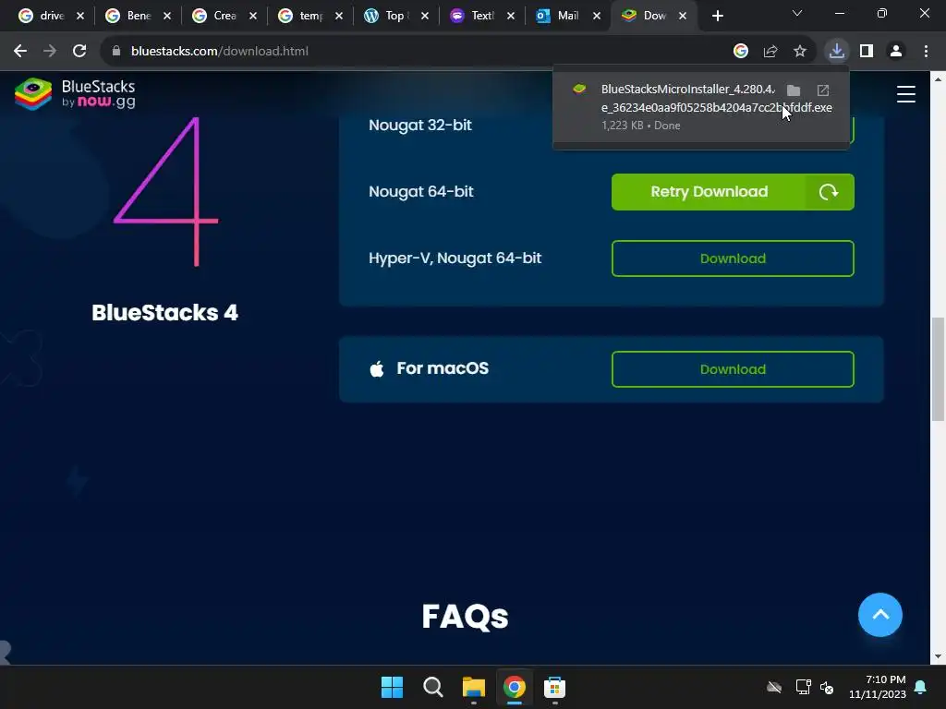Click the scrollbar down arrow
Viewport: 946px width, 709px height.
[938, 656]
